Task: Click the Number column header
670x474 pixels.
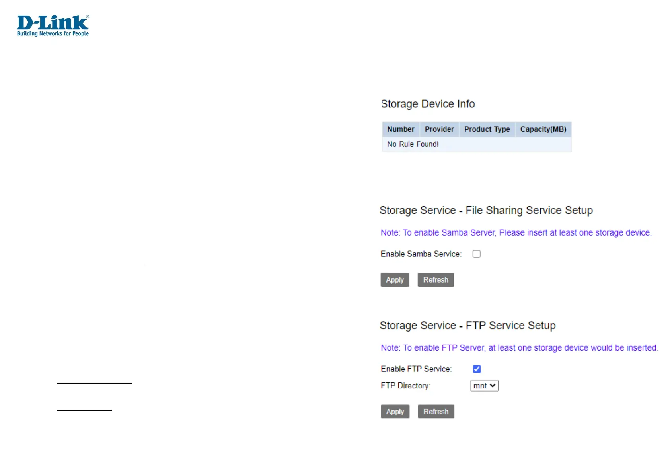Action: point(401,129)
